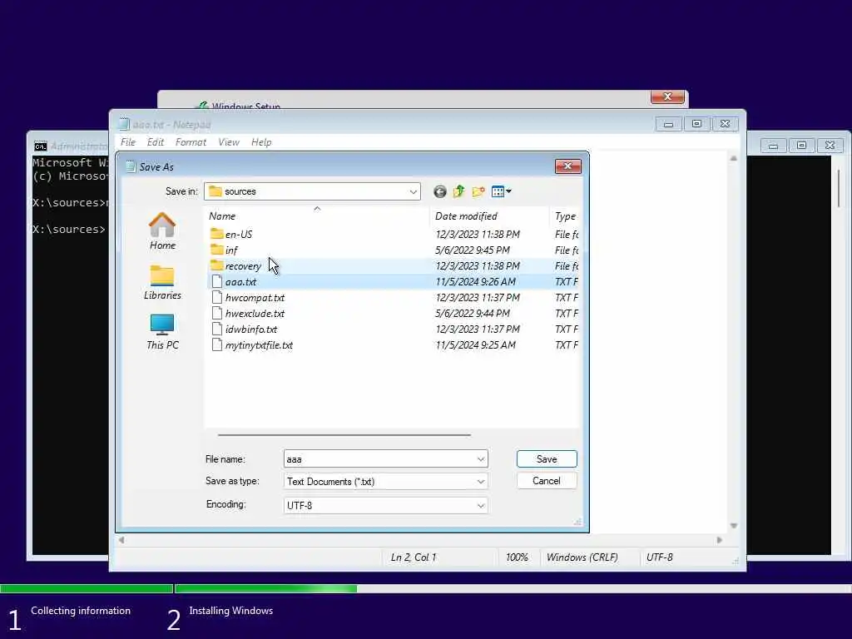This screenshot has height=639, width=852.
Task: Click the Command Prompt window icon
Action: [x=40, y=146]
